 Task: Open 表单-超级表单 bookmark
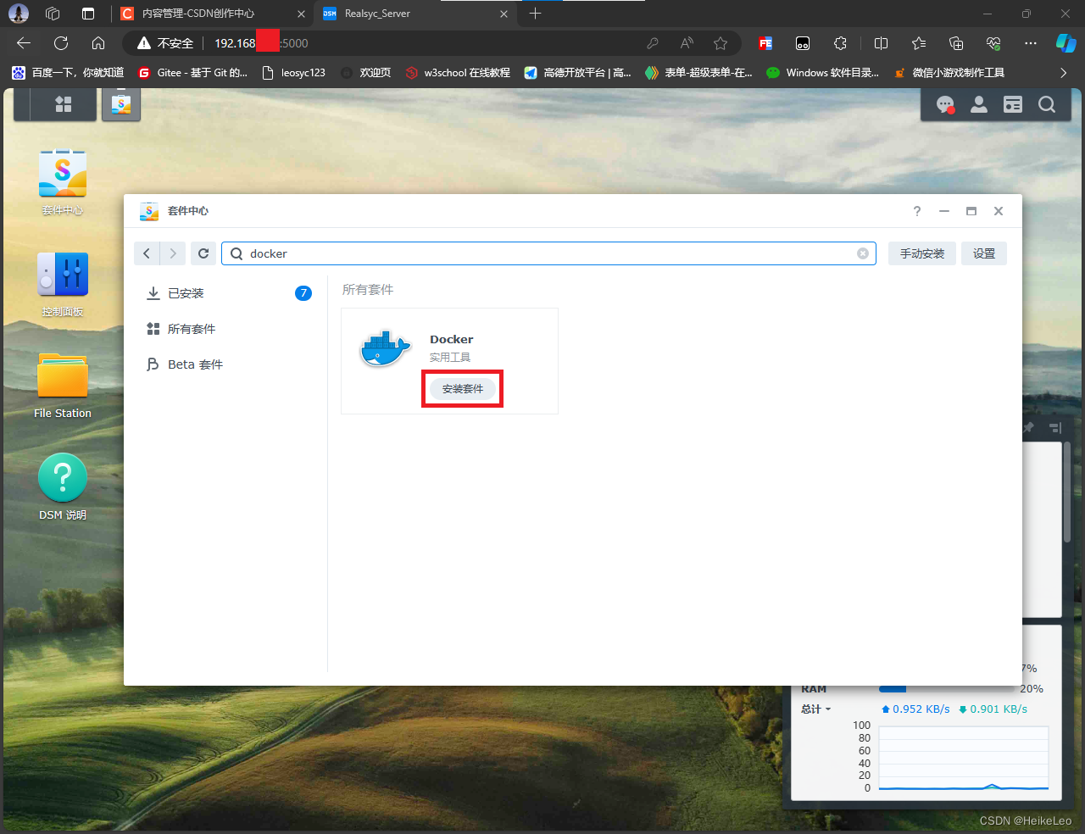point(699,73)
